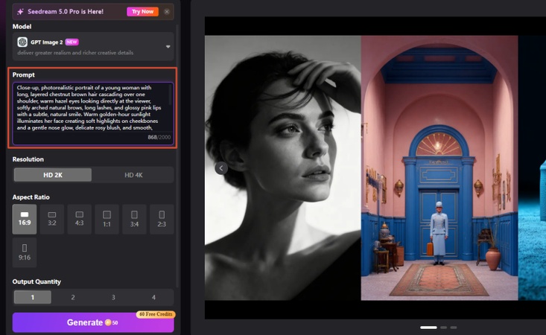This screenshot has width=546, height=335.
Task: Choose the 2:3 aspect ratio
Action: [162, 219]
